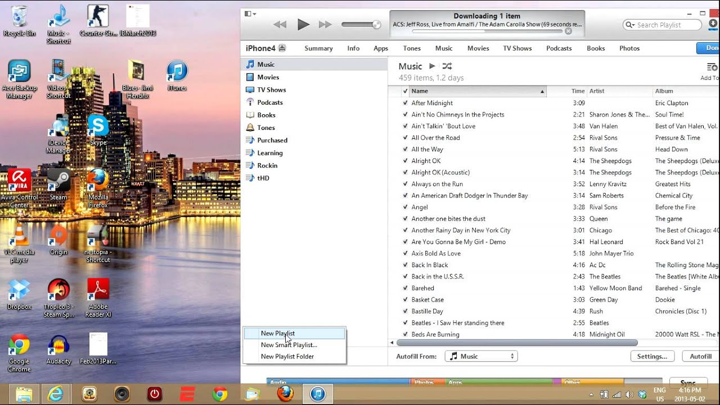Choose New Smart Playlist... from the menu
This screenshot has height=405, width=720.
(294, 345)
